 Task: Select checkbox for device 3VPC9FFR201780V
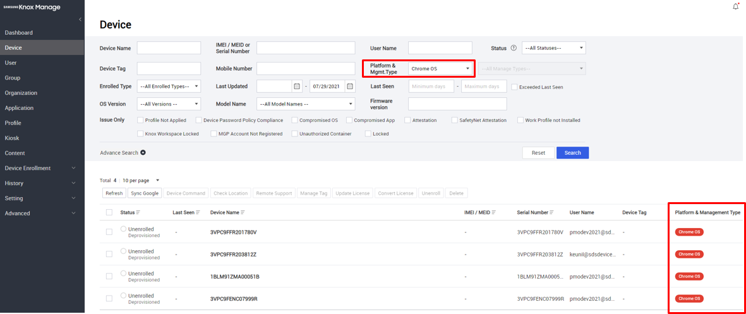(109, 232)
